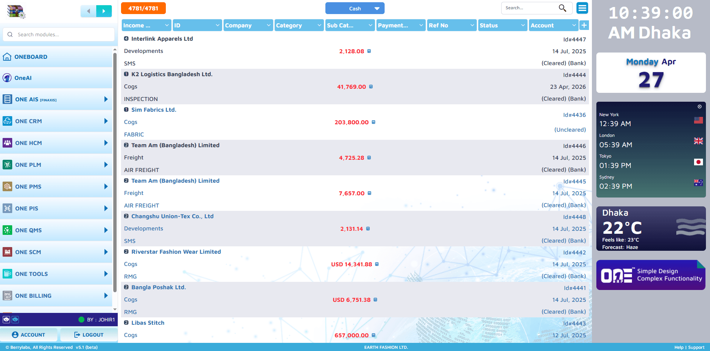Open detail icon beside 203,800.00 amount
This screenshot has height=351, width=710.
click(x=374, y=122)
